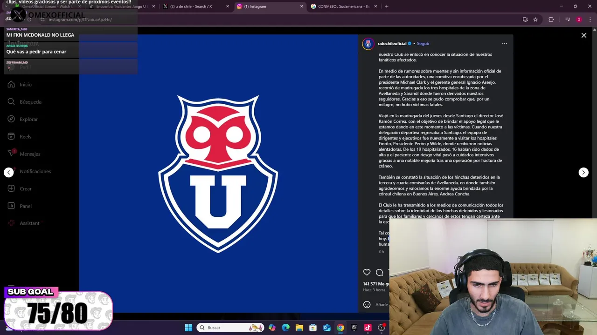Open Assistant in Instagram sidebar

coord(29,223)
